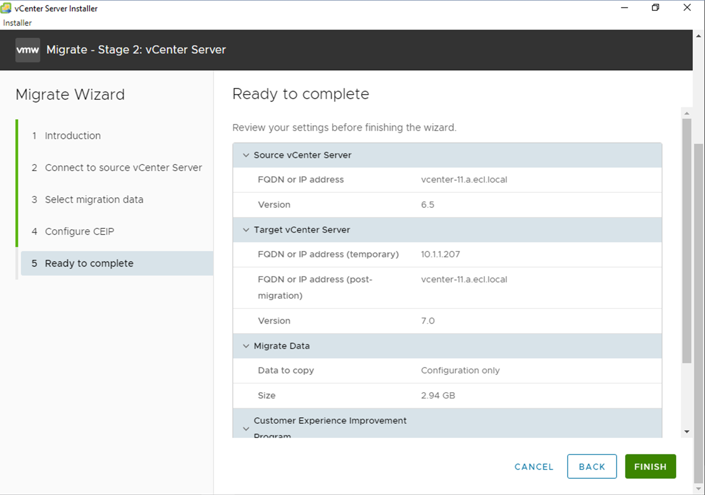Click the CANCEL link
The height and width of the screenshot is (495, 705).
(x=534, y=467)
